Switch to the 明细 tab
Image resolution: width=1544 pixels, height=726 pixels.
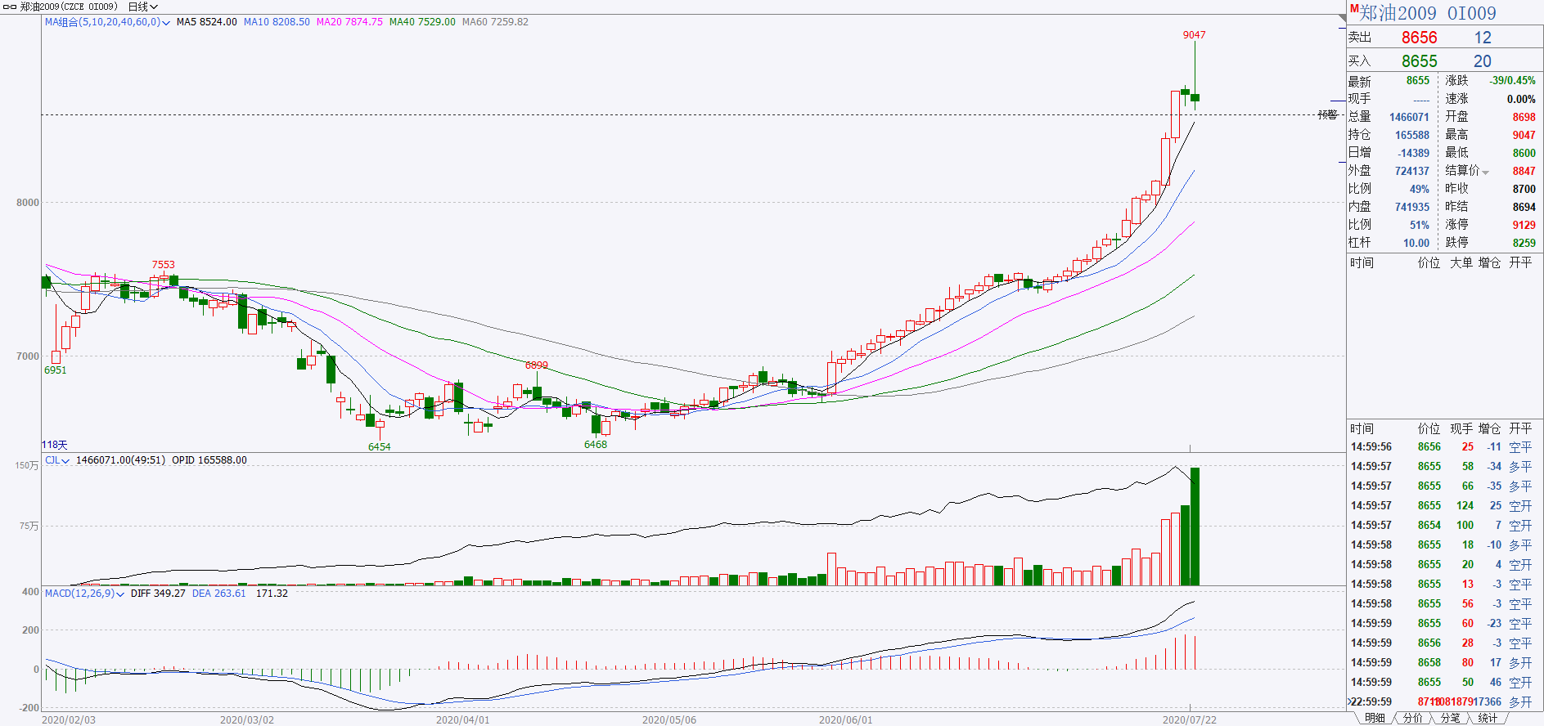tap(1375, 718)
